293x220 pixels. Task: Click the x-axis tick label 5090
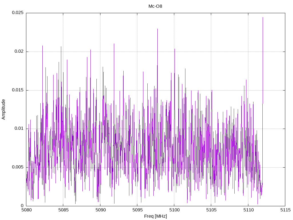click(x=100, y=210)
